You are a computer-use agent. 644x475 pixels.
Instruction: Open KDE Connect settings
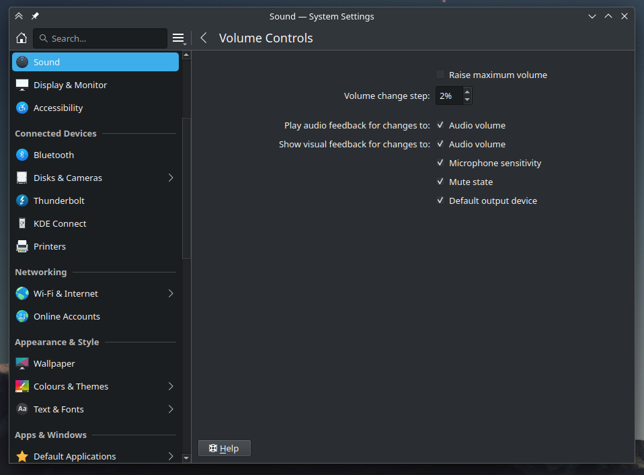click(60, 223)
